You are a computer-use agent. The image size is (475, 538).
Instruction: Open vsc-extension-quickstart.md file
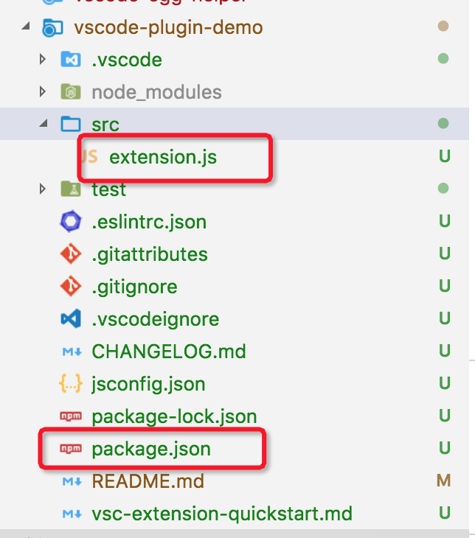[x=221, y=514]
